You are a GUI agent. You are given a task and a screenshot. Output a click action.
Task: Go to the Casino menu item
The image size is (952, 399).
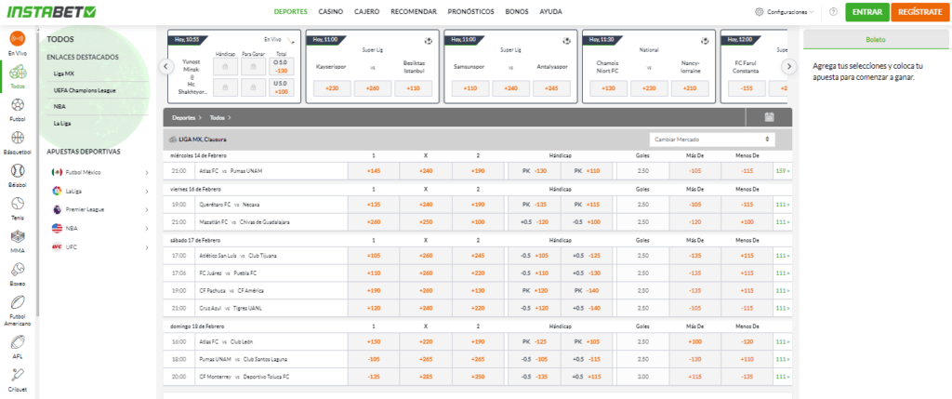329,12
